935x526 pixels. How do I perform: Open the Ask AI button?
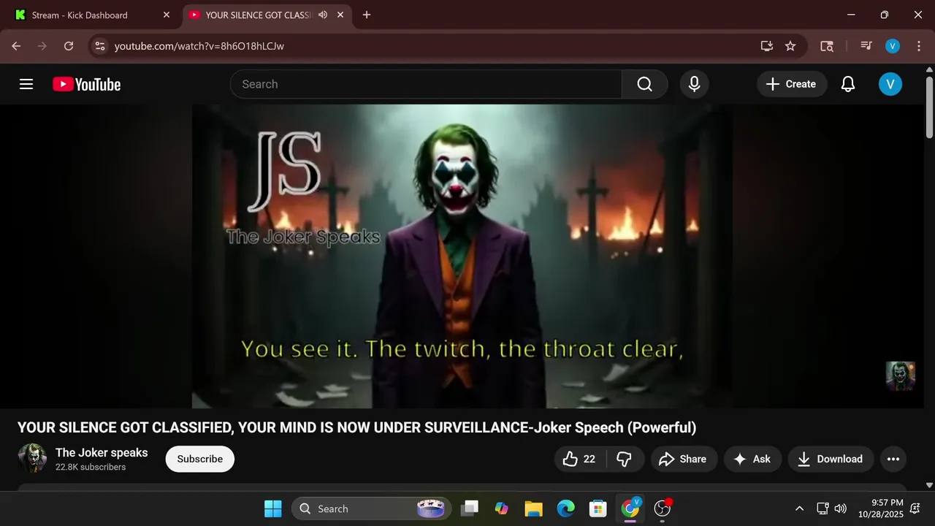click(752, 459)
